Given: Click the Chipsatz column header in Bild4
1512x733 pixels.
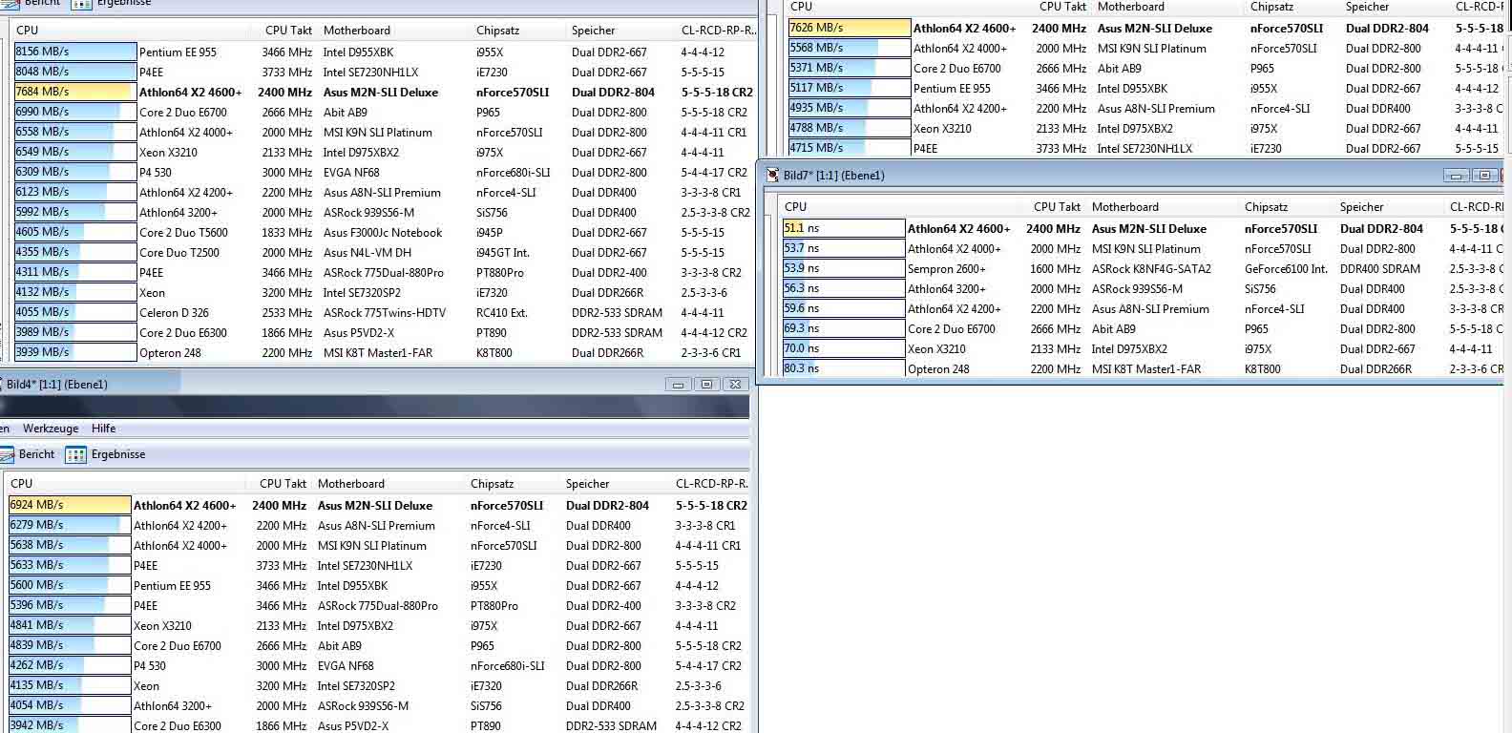Looking at the screenshot, I should [x=492, y=484].
